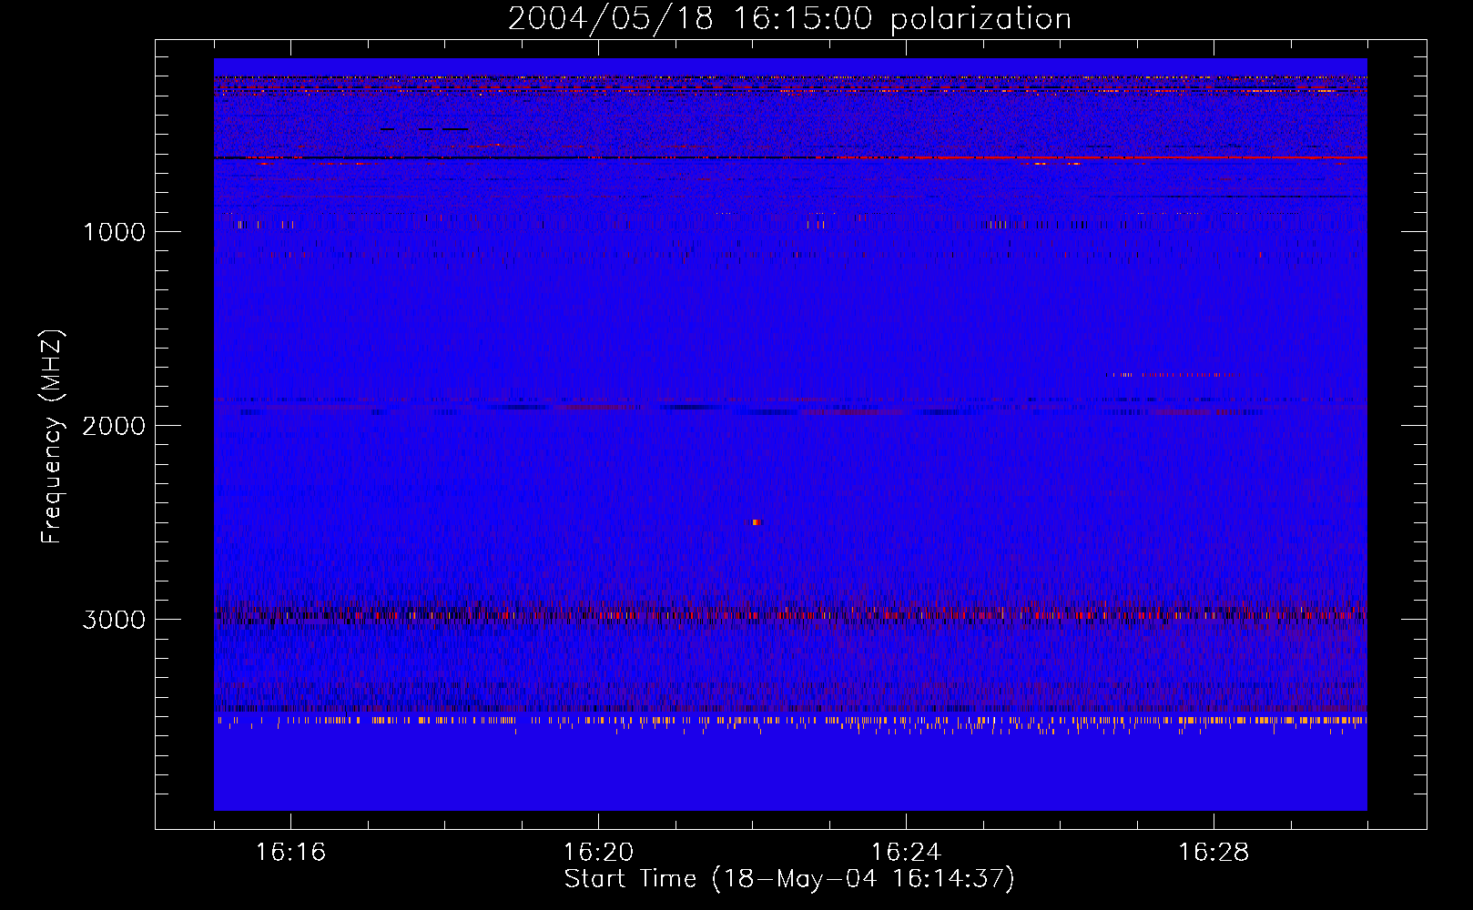
Task: Click the "1000" frequency tick label
Action: pyautogui.click(x=114, y=232)
